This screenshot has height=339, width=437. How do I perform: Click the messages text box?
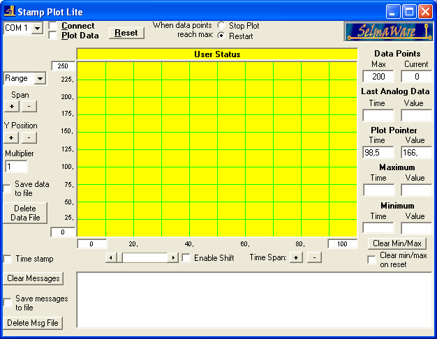point(255,300)
